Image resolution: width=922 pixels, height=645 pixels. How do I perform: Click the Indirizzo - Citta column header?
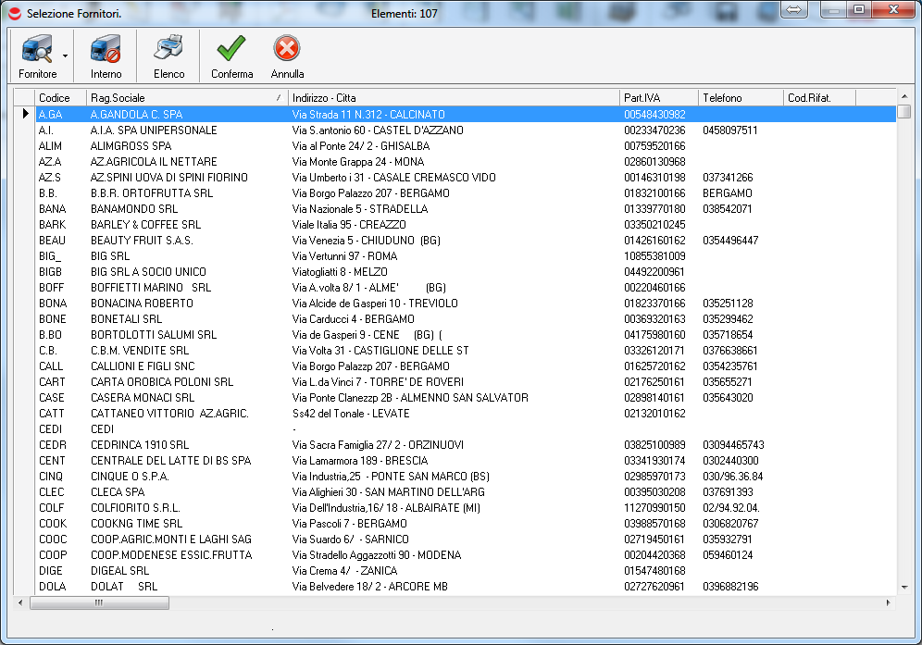click(x=454, y=97)
